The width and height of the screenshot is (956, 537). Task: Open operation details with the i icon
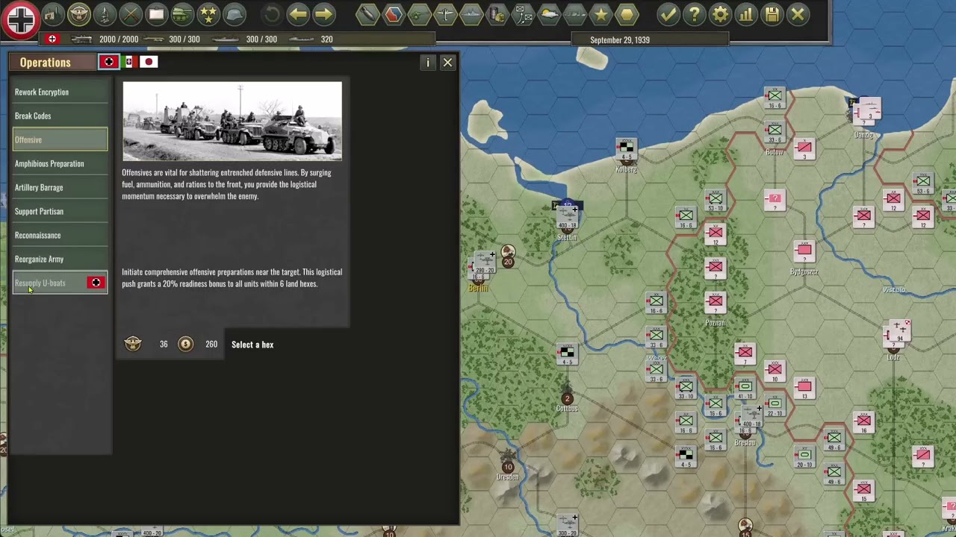tap(428, 63)
